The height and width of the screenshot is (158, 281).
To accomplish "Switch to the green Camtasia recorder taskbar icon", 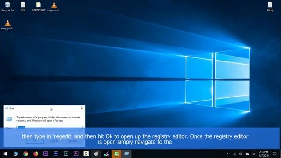I will (116, 154).
